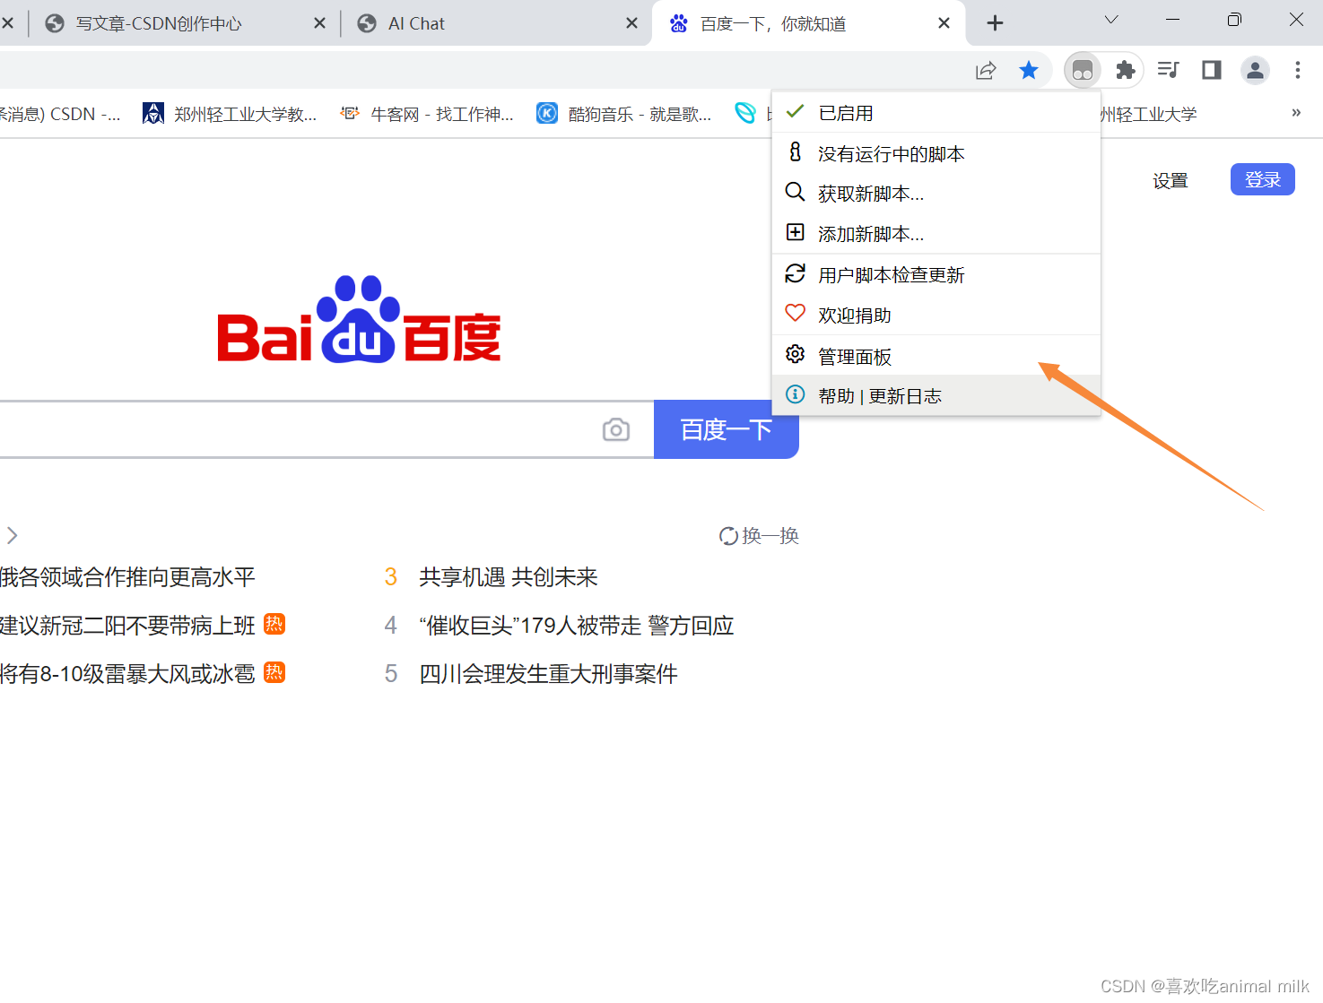The width and height of the screenshot is (1323, 1003).
Task: Close the AI Chat tab
Action: 631,23
